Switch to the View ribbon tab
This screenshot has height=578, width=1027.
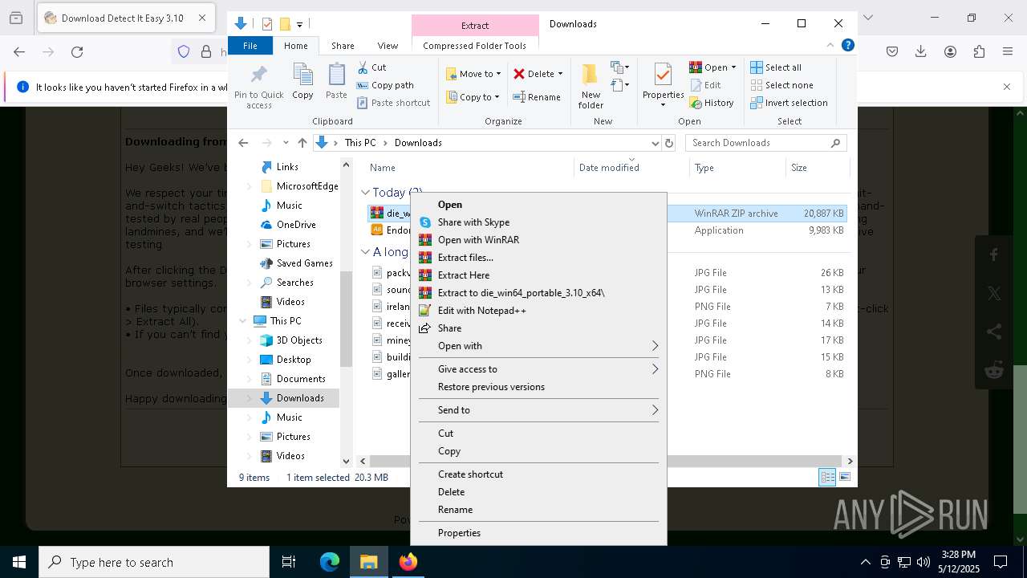(x=388, y=46)
